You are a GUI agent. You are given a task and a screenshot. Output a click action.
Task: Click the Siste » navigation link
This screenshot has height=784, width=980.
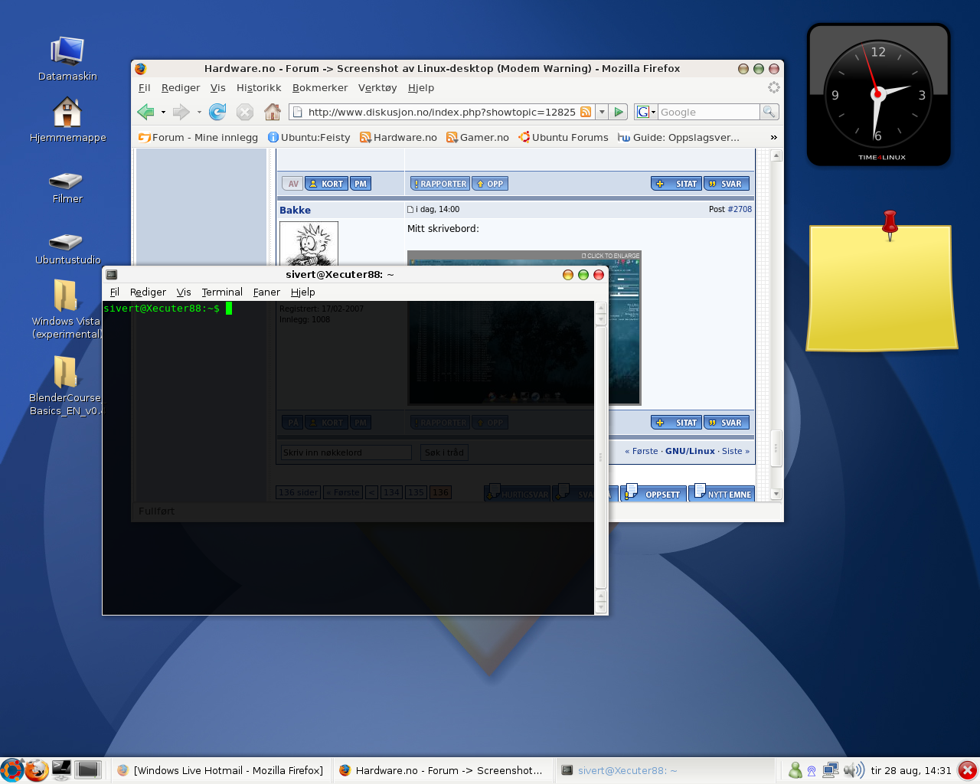(x=736, y=451)
